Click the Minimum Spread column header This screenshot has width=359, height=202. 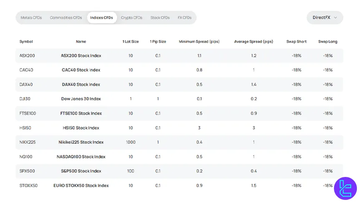coord(199,41)
